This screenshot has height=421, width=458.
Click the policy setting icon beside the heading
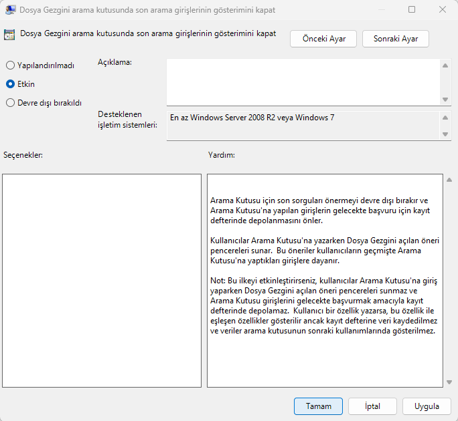[10, 35]
